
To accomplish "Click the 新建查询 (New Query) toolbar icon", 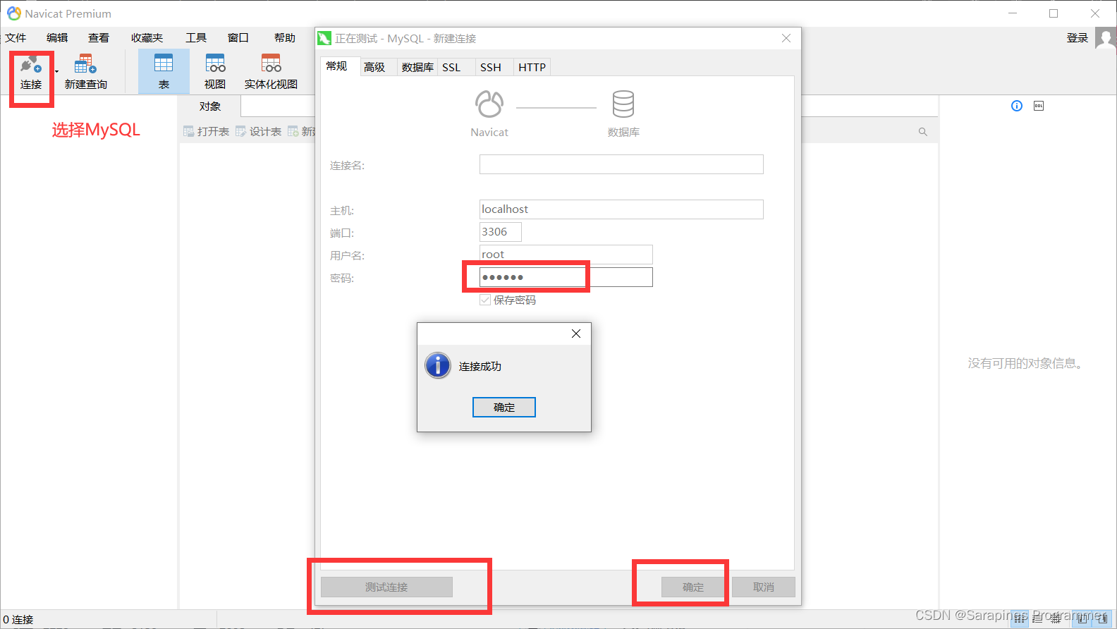I will click(85, 72).
